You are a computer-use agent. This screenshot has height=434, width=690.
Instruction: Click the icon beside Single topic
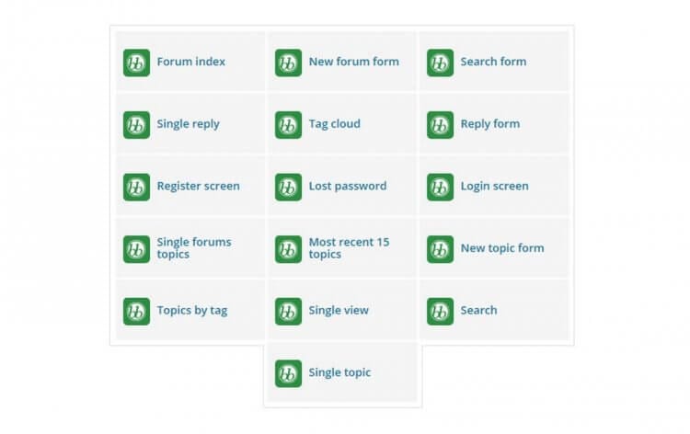pyautogui.click(x=288, y=373)
